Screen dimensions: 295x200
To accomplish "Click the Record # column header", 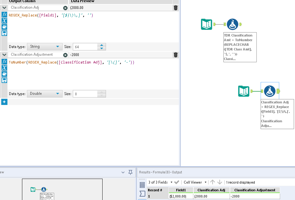I will coord(158,190).
